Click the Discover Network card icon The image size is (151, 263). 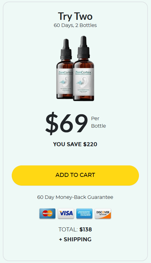[103, 213]
